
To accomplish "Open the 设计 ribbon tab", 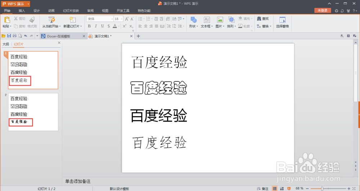I will click(36, 10).
